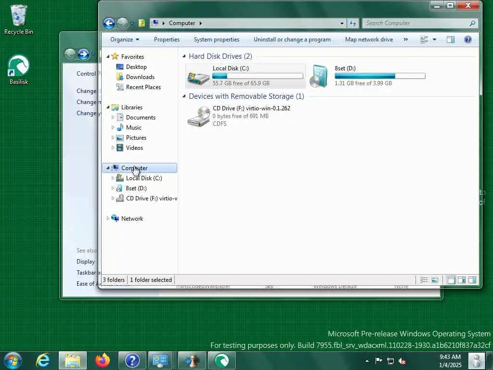Open the Action Center flag icon
Image resolution: width=493 pixels, height=370 pixels.
pos(379,361)
